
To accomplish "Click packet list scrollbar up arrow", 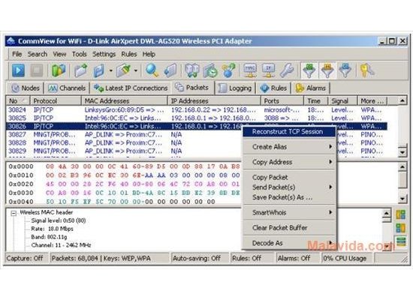I will (402, 100).
